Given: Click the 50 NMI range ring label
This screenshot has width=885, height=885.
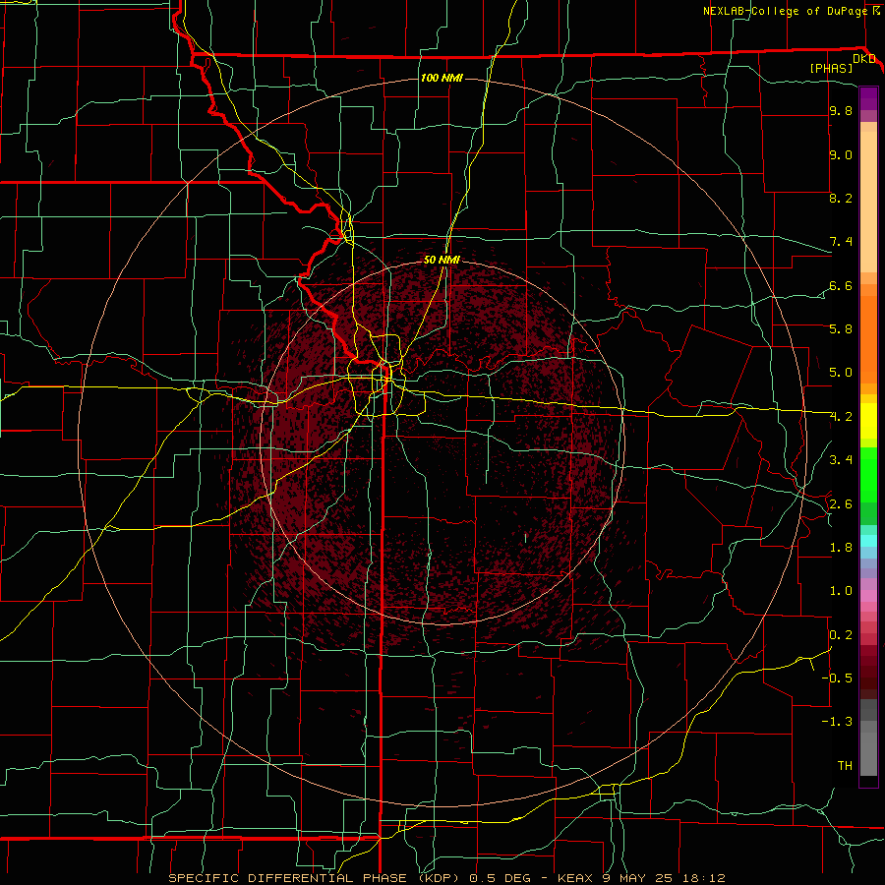Looking at the screenshot, I should pyautogui.click(x=442, y=260).
